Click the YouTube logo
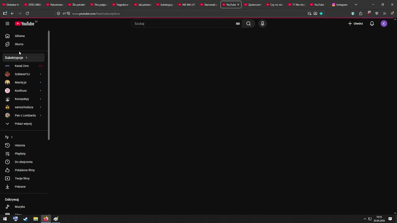397x223 pixels. pyautogui.click(x=25, y=24)
